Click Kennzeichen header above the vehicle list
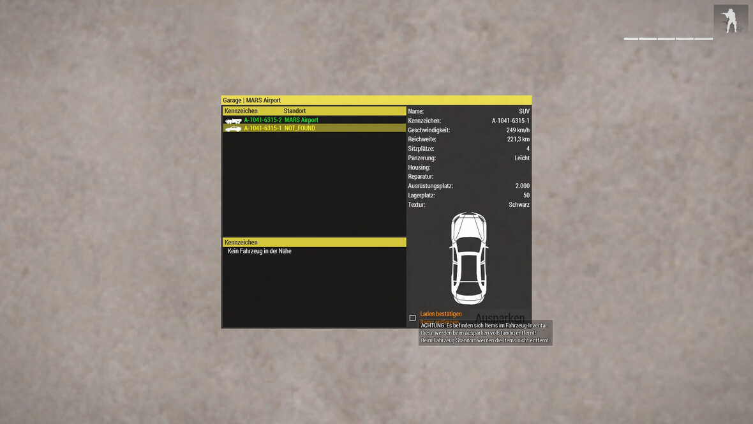Viewport: 753px width, 424px height. 241,111
